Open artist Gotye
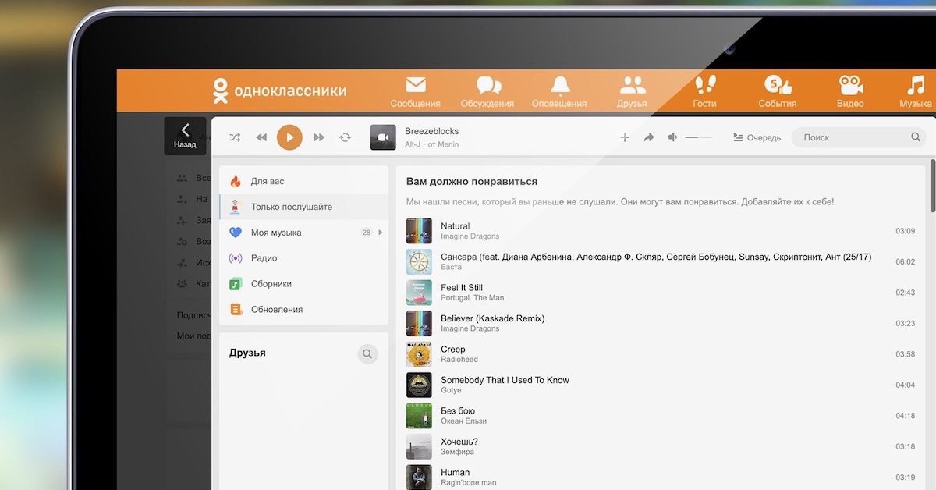 point(451,390)
